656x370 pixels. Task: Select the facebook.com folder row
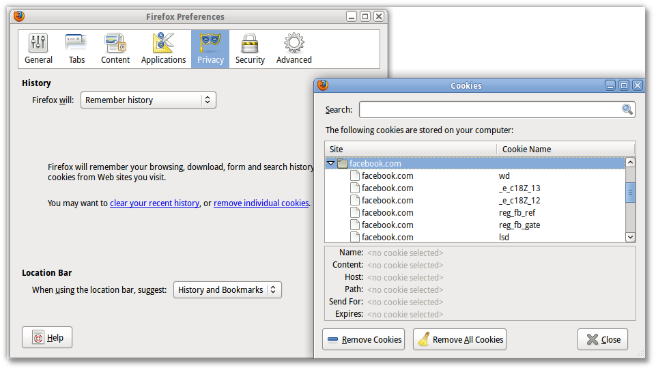(475, 163)
